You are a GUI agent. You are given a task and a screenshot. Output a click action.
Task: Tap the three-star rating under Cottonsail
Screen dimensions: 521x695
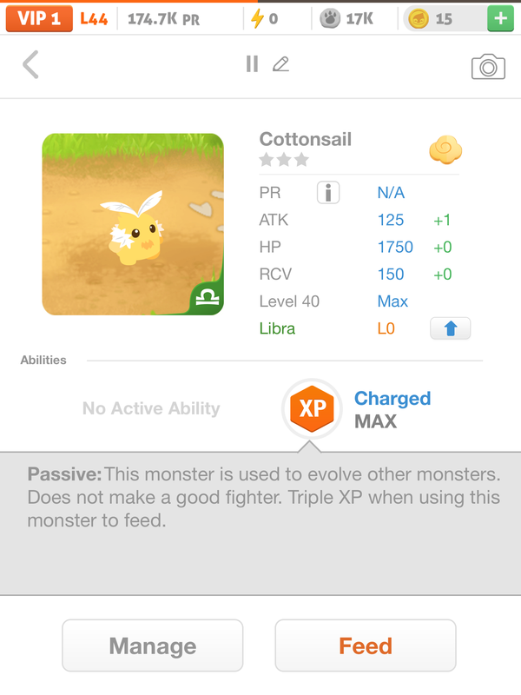click(x=284, y=160)
